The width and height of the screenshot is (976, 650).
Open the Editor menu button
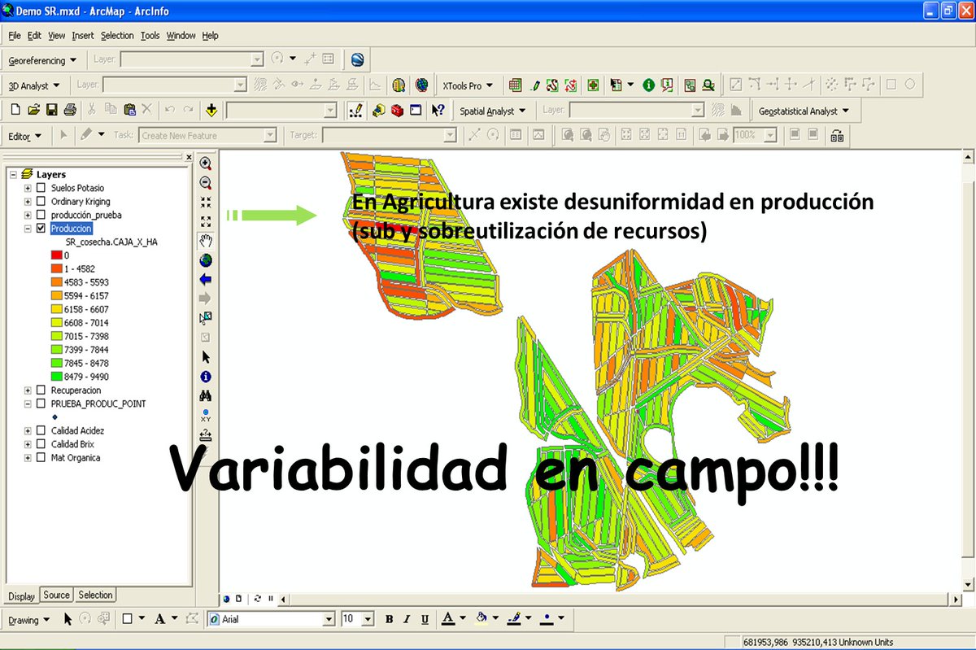(24, 136)
